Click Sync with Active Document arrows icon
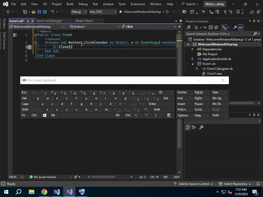This screenshot has width=263, height=197. click(205, 27)
